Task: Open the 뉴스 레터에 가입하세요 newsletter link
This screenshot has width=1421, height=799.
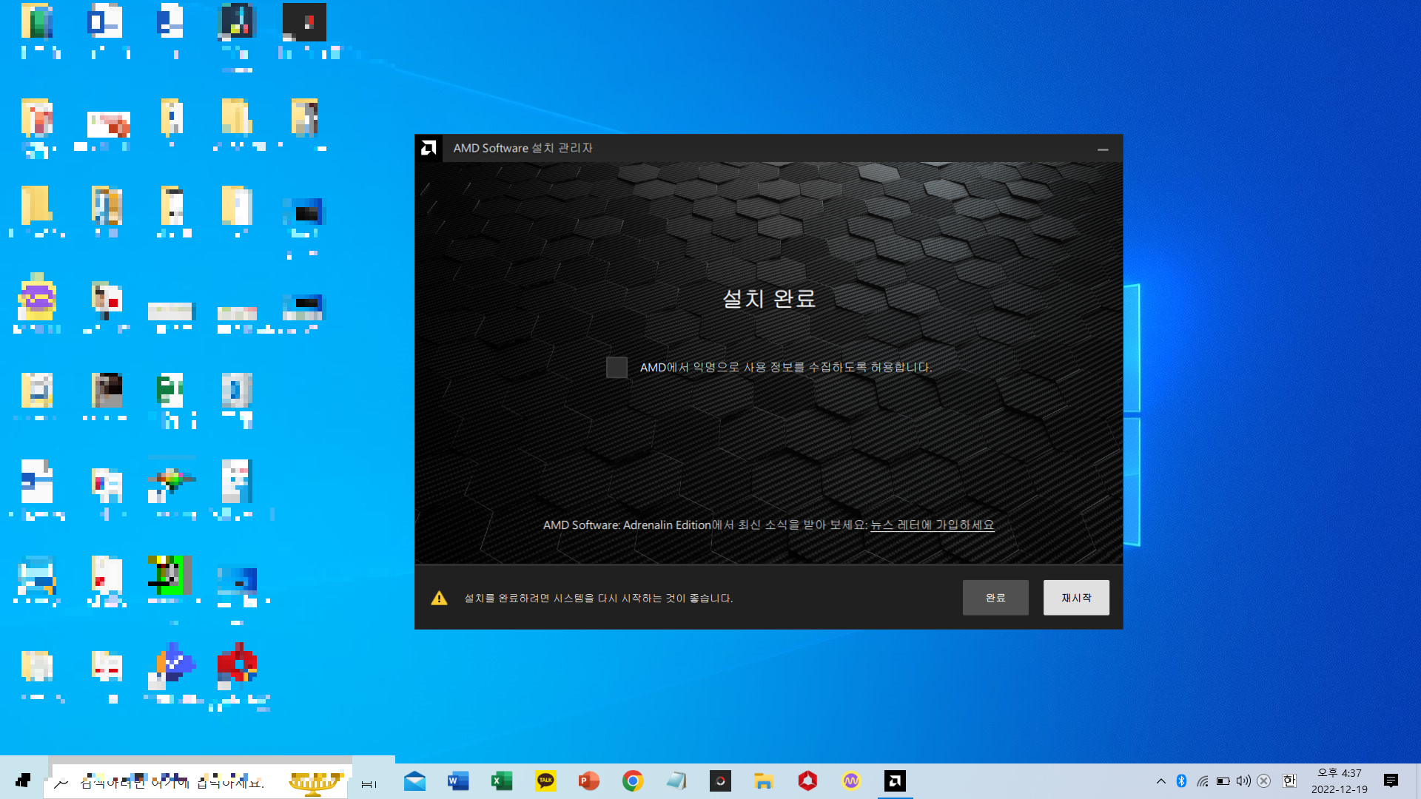Action: pos(932,525)
